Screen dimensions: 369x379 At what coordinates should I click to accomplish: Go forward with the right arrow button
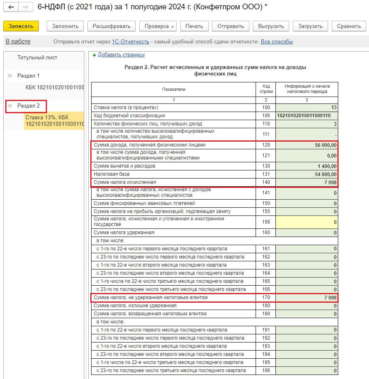pyautogui.click(x=26, y=7)
